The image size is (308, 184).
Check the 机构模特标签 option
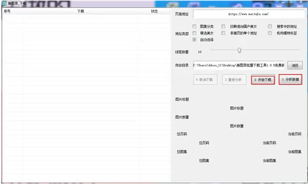pos(270,33)
